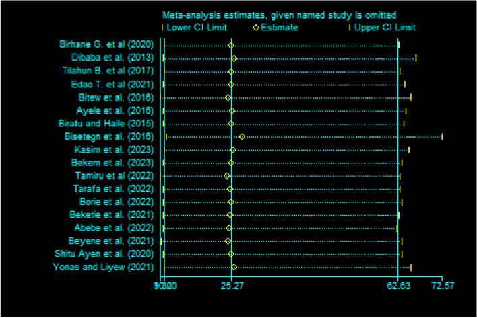Click the axis value 62.63
Image resolution: width=477 pixels, height=318 pixels.
tap(399, 286)
